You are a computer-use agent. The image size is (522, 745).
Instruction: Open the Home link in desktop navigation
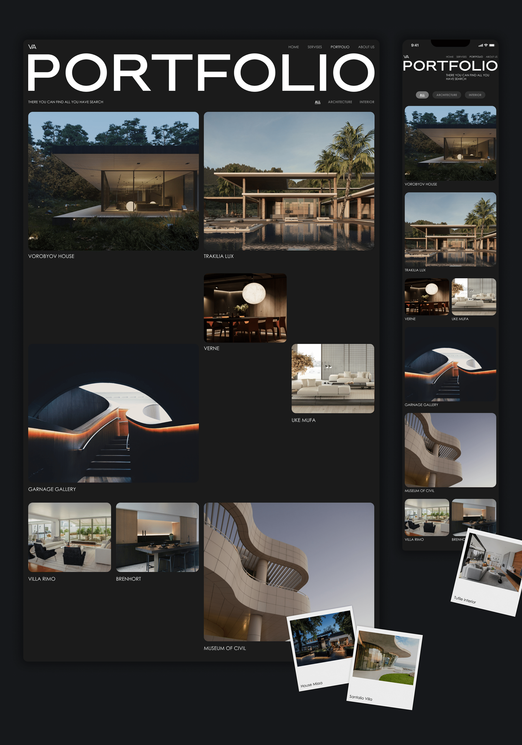293,47
